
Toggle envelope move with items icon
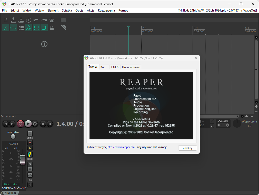point(29,28)
